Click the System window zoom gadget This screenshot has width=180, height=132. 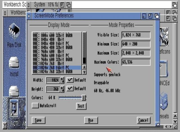tap(62, 5)
